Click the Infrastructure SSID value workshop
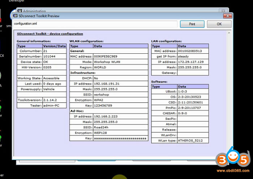The image size is (253, 179). coord(101,95)
